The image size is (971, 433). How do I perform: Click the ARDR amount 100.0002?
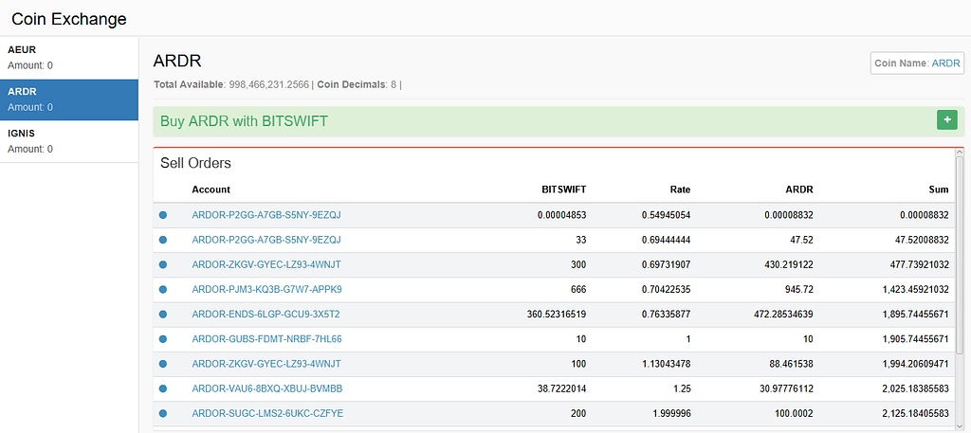797,413
